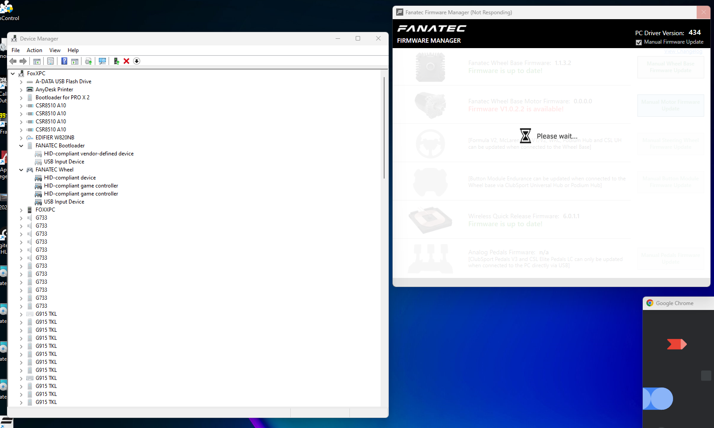Click the Google Chrome icon in preview header
714x428 pixels.
(x=650, y=303)
